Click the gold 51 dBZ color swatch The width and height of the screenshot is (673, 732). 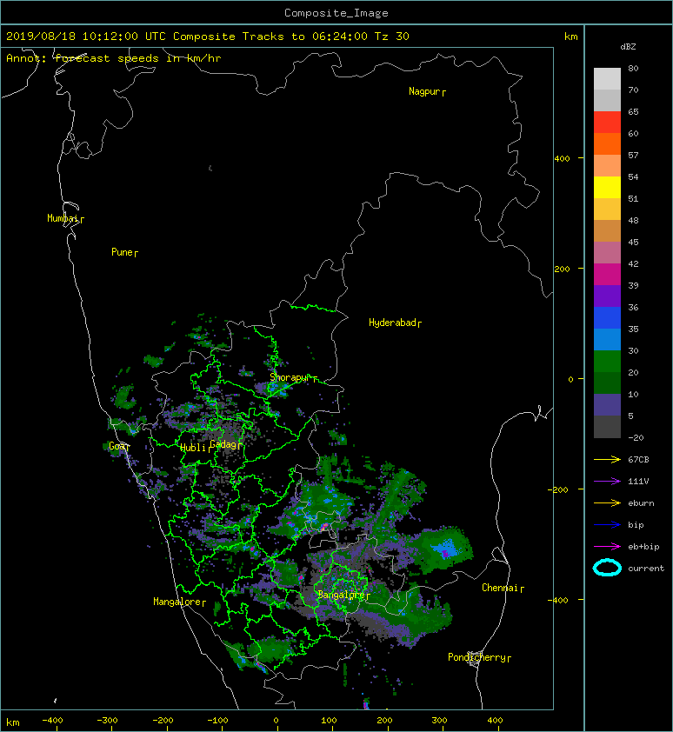click(607, 210)
